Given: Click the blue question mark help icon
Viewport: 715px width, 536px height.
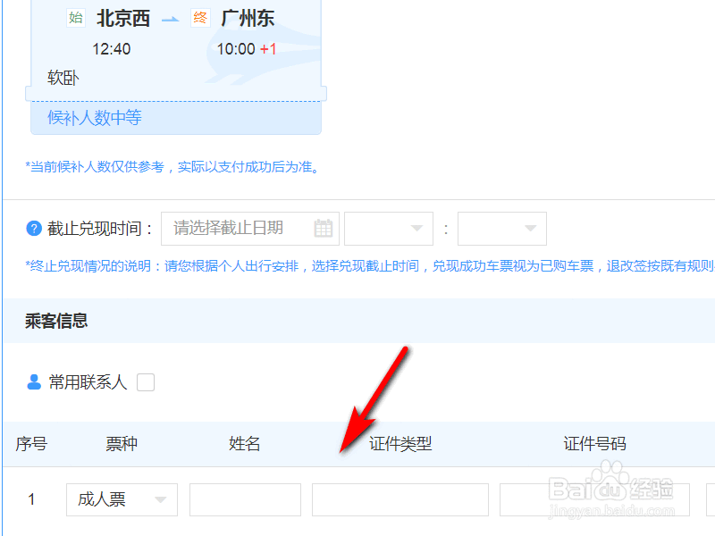Looking at the screenshot, I should [x=34, y=229].
